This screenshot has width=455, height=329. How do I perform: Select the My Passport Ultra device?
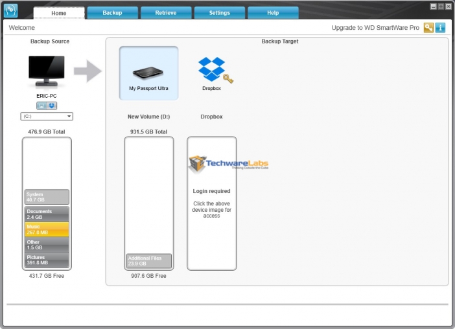[x=148, y=73]
